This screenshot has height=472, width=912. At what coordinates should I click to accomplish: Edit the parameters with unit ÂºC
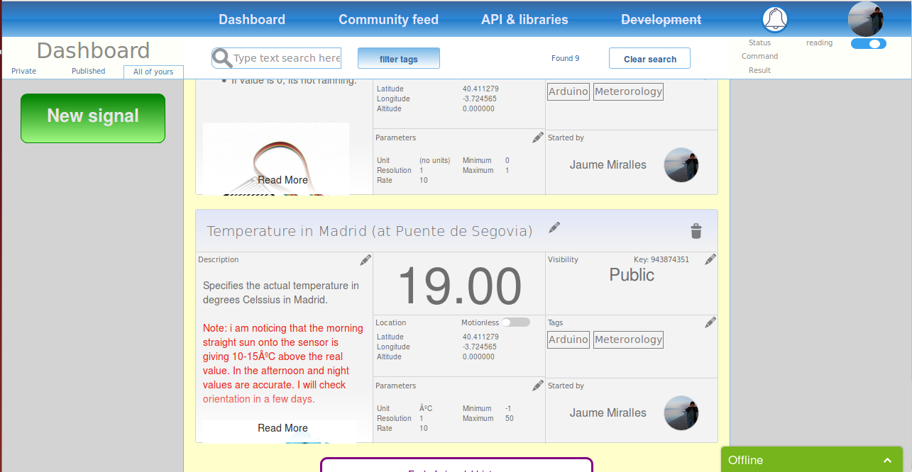(x=538, y=386)
